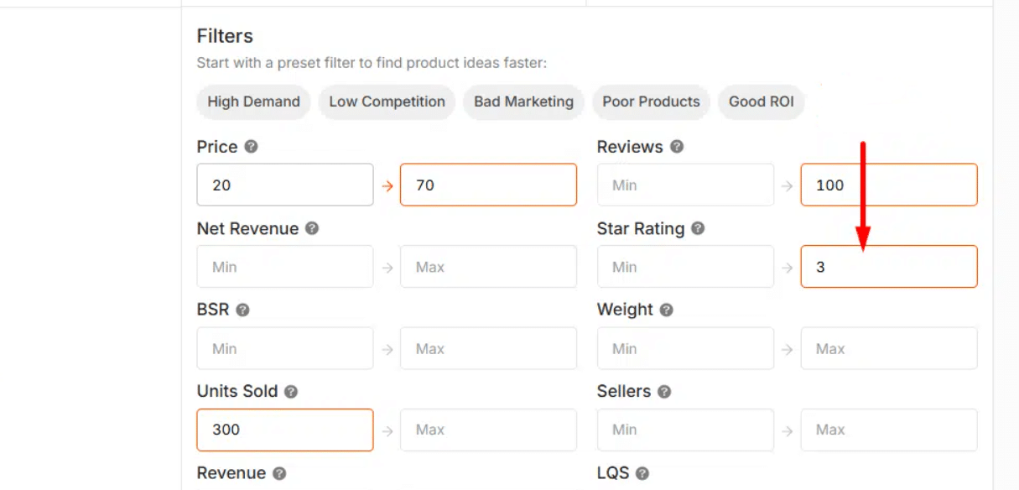Viewport: 1019px width, 490px height.
Task: Click the BSR Min input field
Action: (x=284, y=348)
